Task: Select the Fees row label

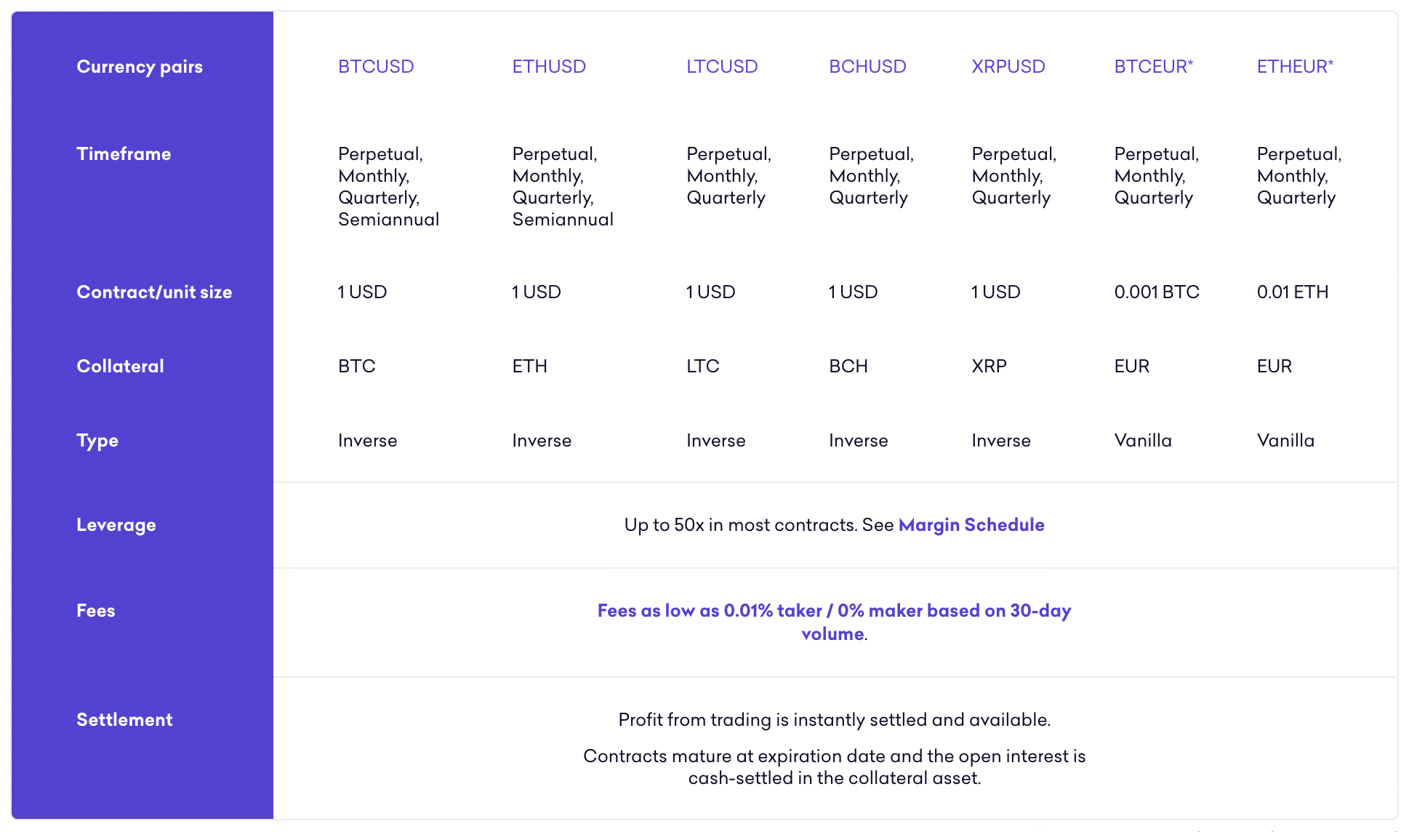Action: [x=96, y=611]
